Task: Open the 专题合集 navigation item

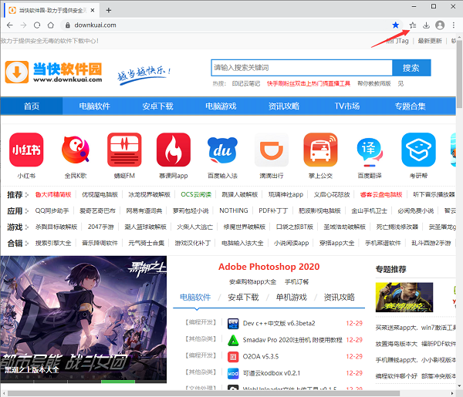Action: [411, 106]
